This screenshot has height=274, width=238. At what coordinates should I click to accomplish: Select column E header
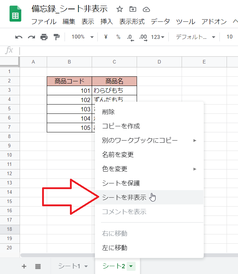click(x=204, y=62)
